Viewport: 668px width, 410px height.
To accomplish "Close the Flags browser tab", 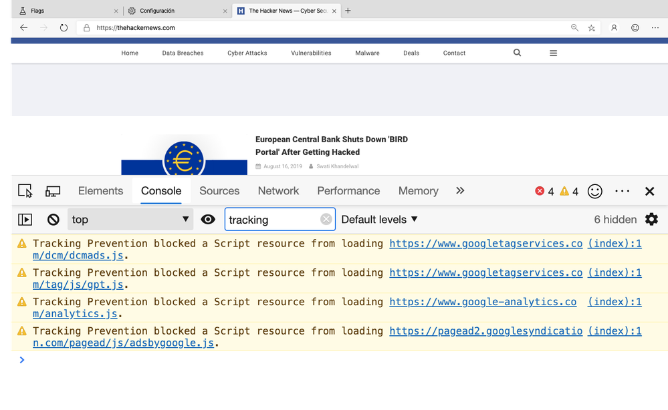I will (x=116, y=11).
